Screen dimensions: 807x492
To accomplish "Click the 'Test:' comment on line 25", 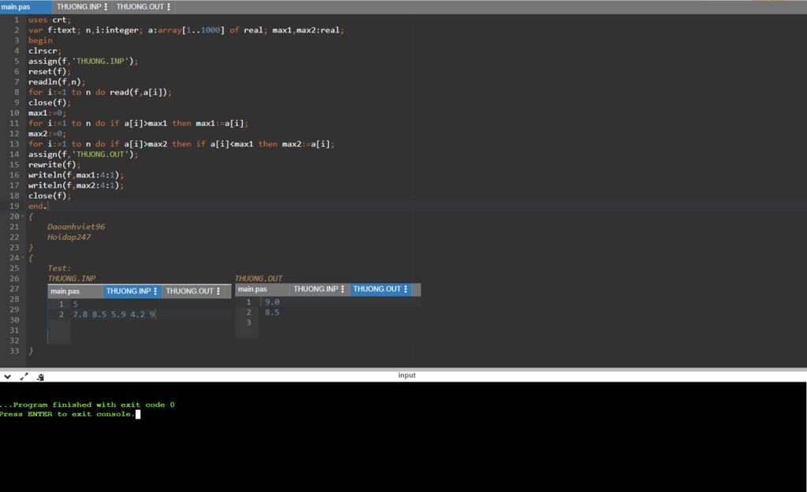I will click(x=59, y=268).
